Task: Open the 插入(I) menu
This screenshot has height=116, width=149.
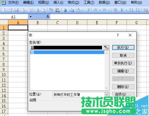Action: click(x=58, y=2)
